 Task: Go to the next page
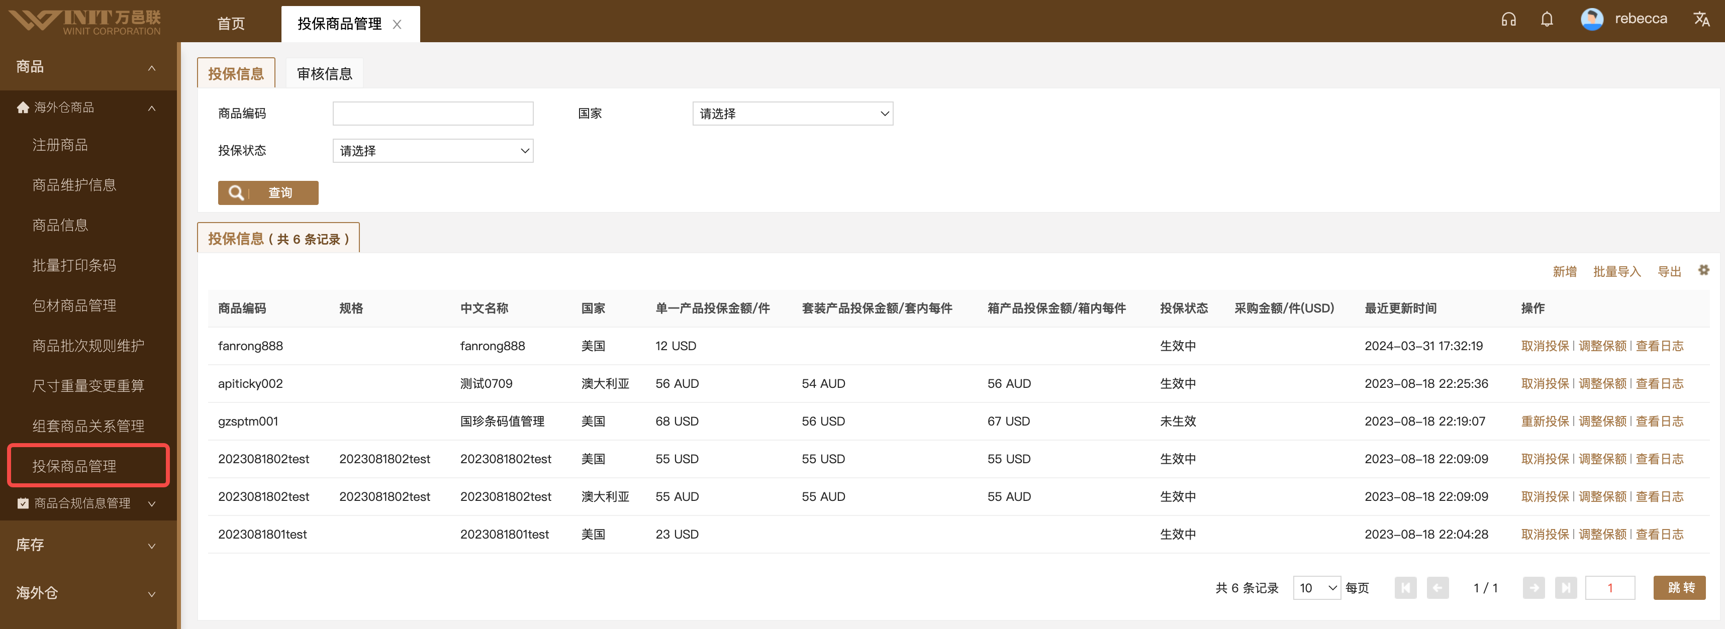pos(1534,588)
